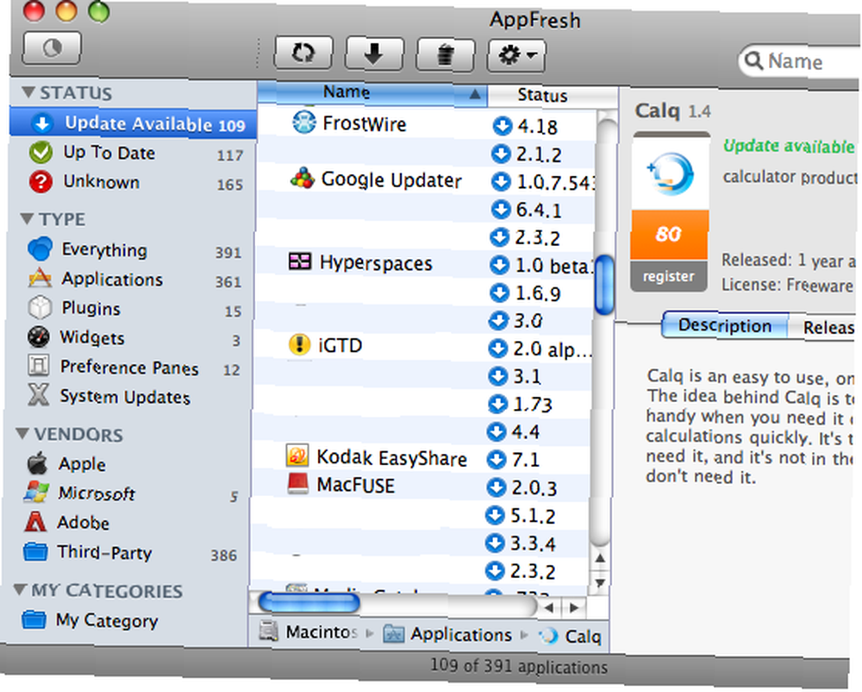Screen dimensions: 862x692
Task: Collapse the TYPE section triangle
Action: (x=27, y=218)
